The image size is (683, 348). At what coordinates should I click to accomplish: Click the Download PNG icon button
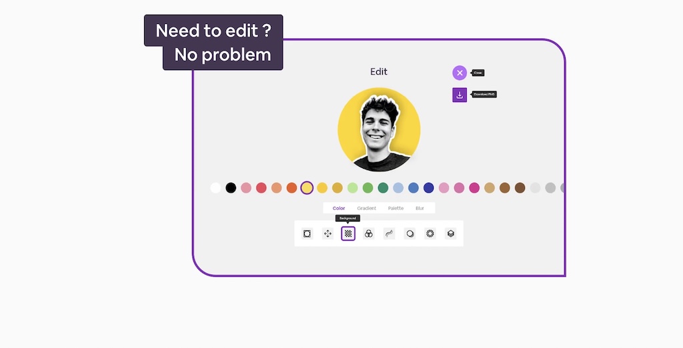460,95
